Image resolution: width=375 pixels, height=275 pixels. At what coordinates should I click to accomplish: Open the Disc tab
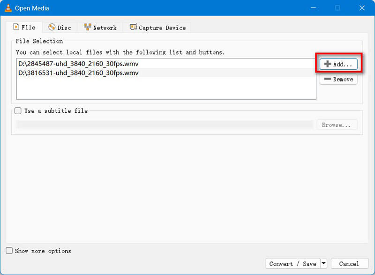pos(60,28)
